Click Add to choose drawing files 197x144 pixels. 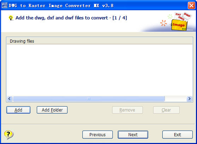[x=18, y=110]
